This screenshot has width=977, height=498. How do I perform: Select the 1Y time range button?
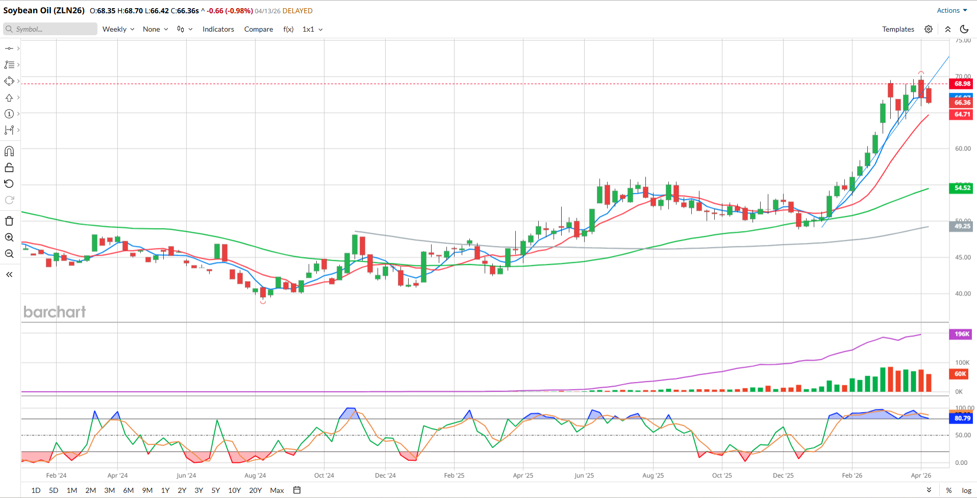(x=165, y=490)
